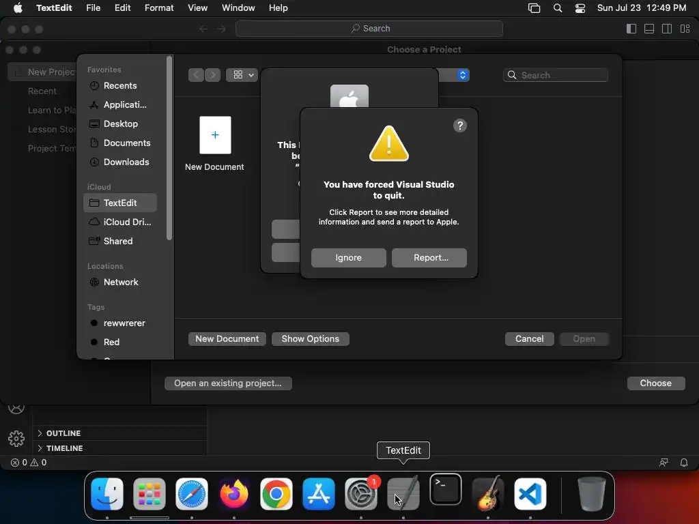Open the Help menu
This screenshot has height=524, width=699.
coord(278,8)
